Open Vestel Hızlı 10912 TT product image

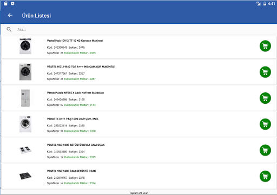[x=25, y=46]
